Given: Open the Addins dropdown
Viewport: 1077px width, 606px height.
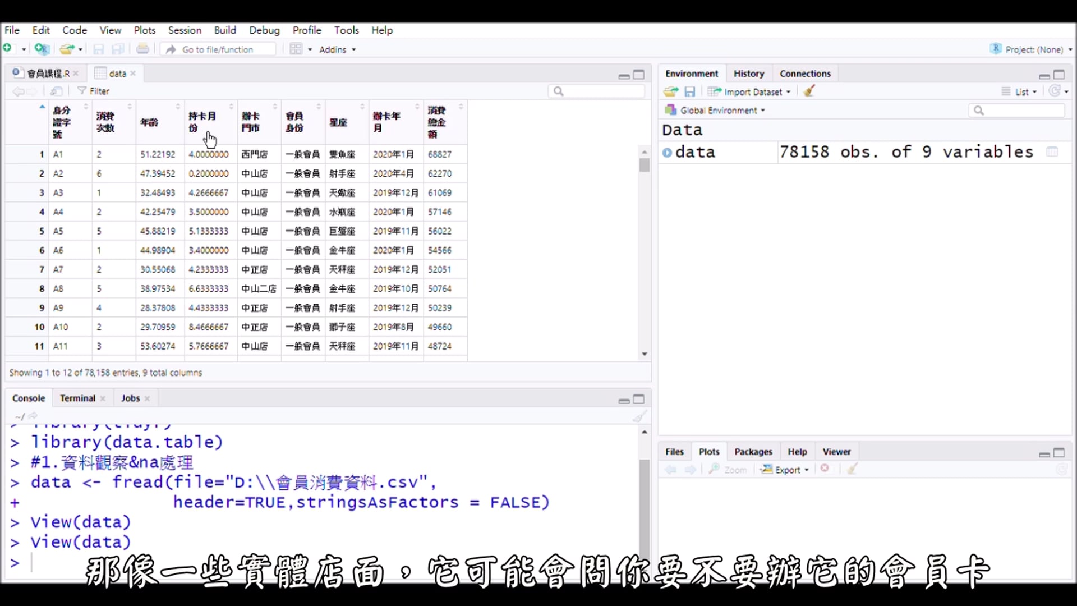Looking at the screenshot, I should click(x=337, y=49).
